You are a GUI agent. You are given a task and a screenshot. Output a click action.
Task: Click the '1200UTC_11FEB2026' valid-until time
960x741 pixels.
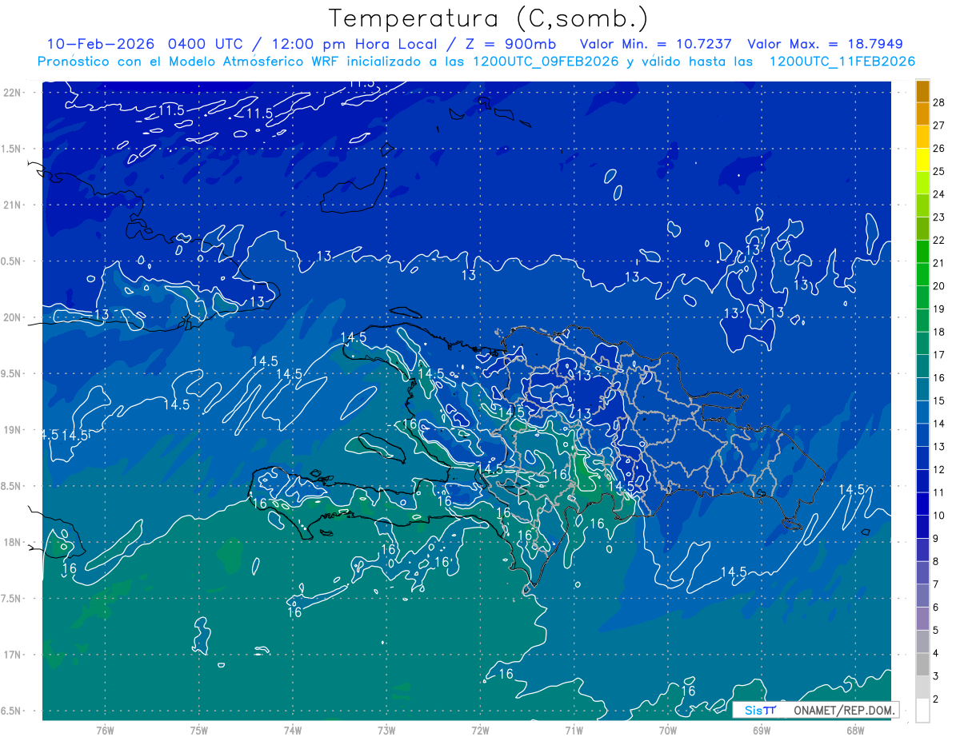pyautogui.click(x=842, y=62)
